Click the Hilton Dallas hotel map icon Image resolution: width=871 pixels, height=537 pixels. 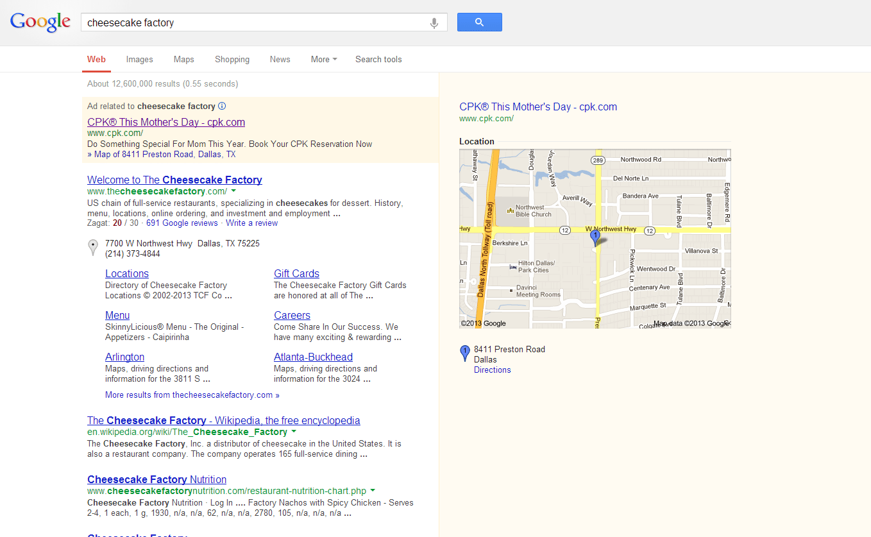(x=512, y=266)
